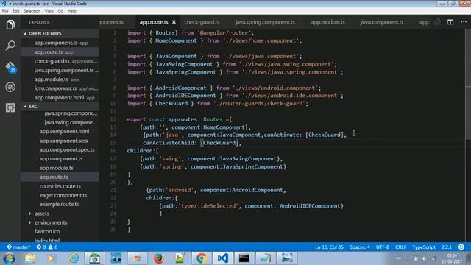Screen dimensions: 471x265
Task: Open countries.route.ts in file tree
Action: pos(60,186)
